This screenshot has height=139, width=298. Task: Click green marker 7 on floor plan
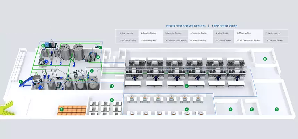coord(252,109)
